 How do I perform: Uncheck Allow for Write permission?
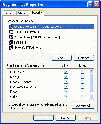[x=66, y=97]
